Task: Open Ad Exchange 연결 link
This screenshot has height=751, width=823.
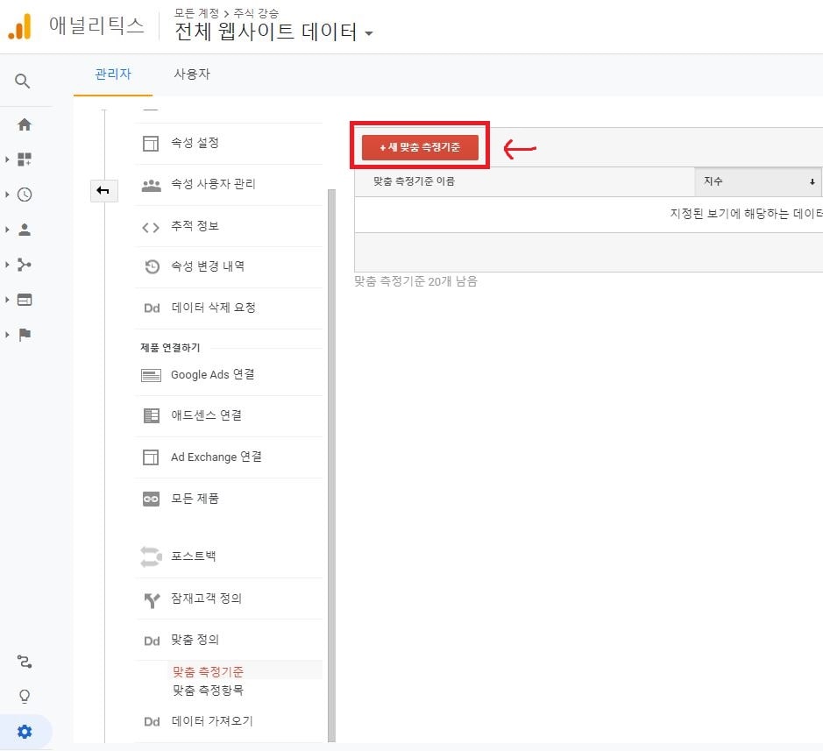Action: [216, 457]
